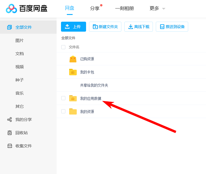Expand the 更多 dropdown arrow
This screenshot has height=174, width=206.
tap(164, 9)
